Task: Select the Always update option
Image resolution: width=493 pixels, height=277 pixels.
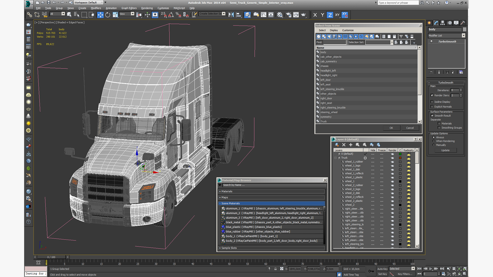Action: [x=434, y=137]
